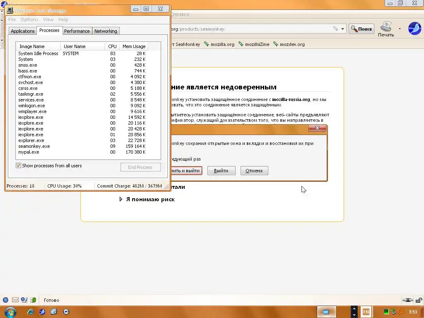Click the Поиск search button
Image resolution: width=424 pixels, height=318 pixels.
[x=361, y=29]
